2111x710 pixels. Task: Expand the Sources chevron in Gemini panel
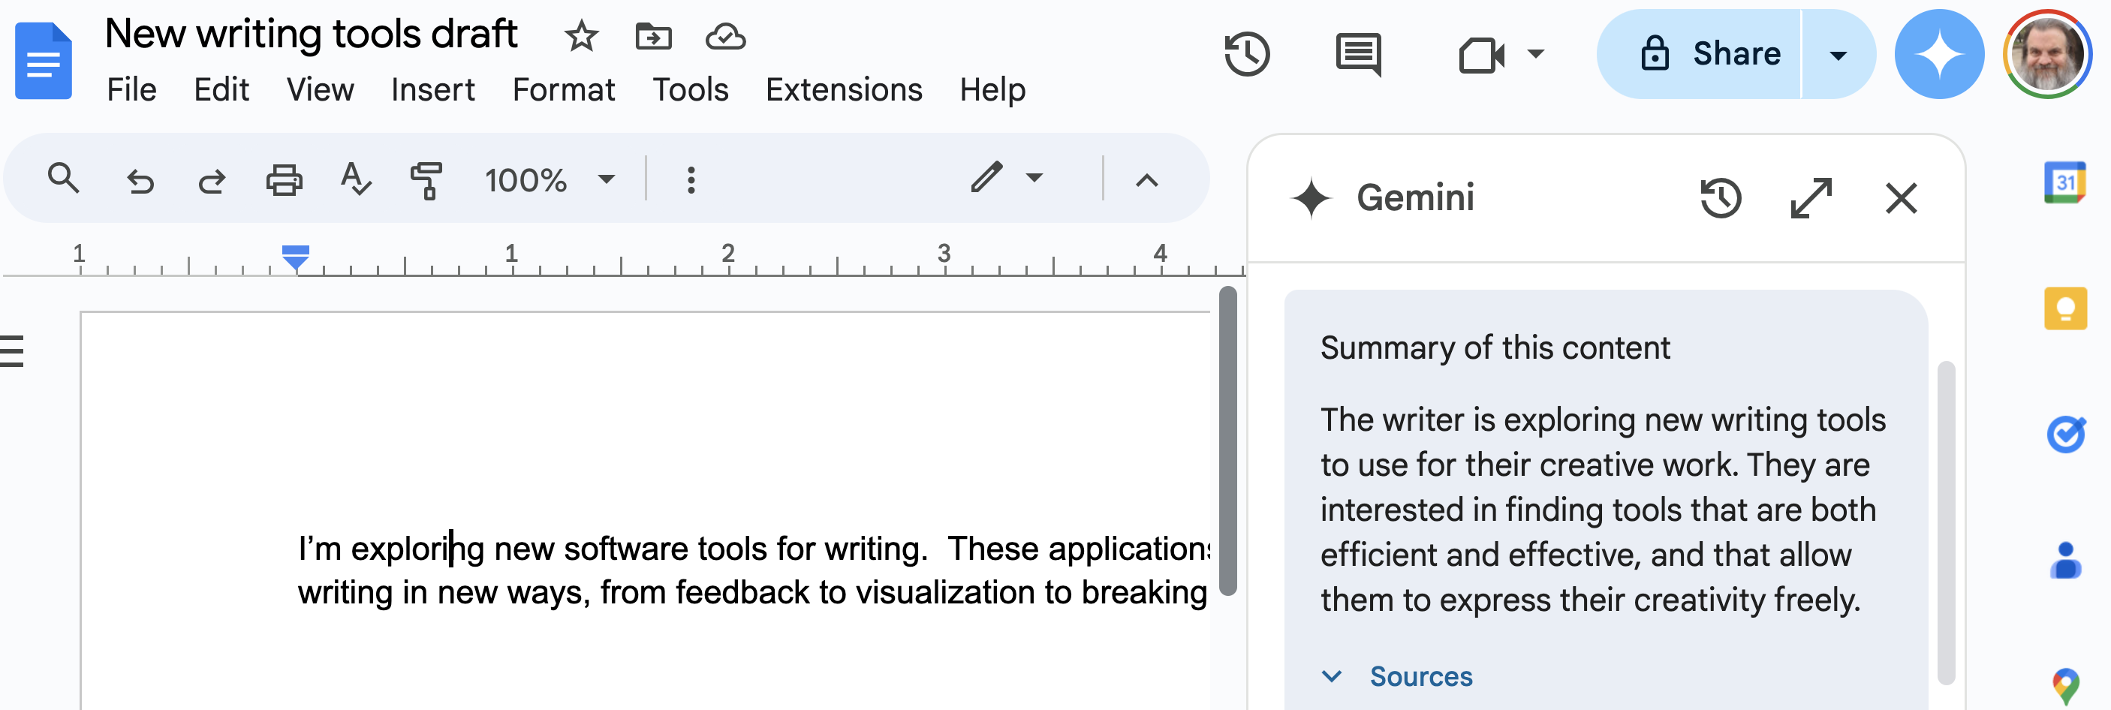(x=1332, y=676)
